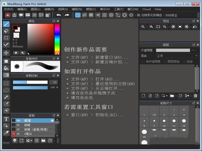Undock the 导览 navigator panel
Viewport: 202px width, 151px height.
point(194,21)
